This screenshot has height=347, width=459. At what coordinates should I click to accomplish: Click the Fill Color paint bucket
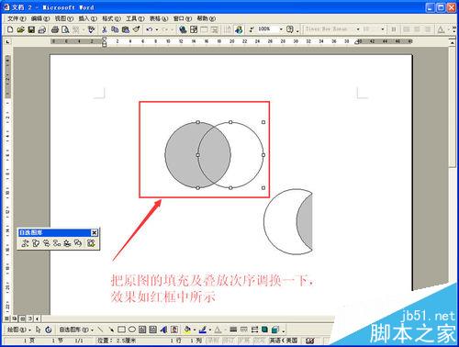click(x=187, y=330)
